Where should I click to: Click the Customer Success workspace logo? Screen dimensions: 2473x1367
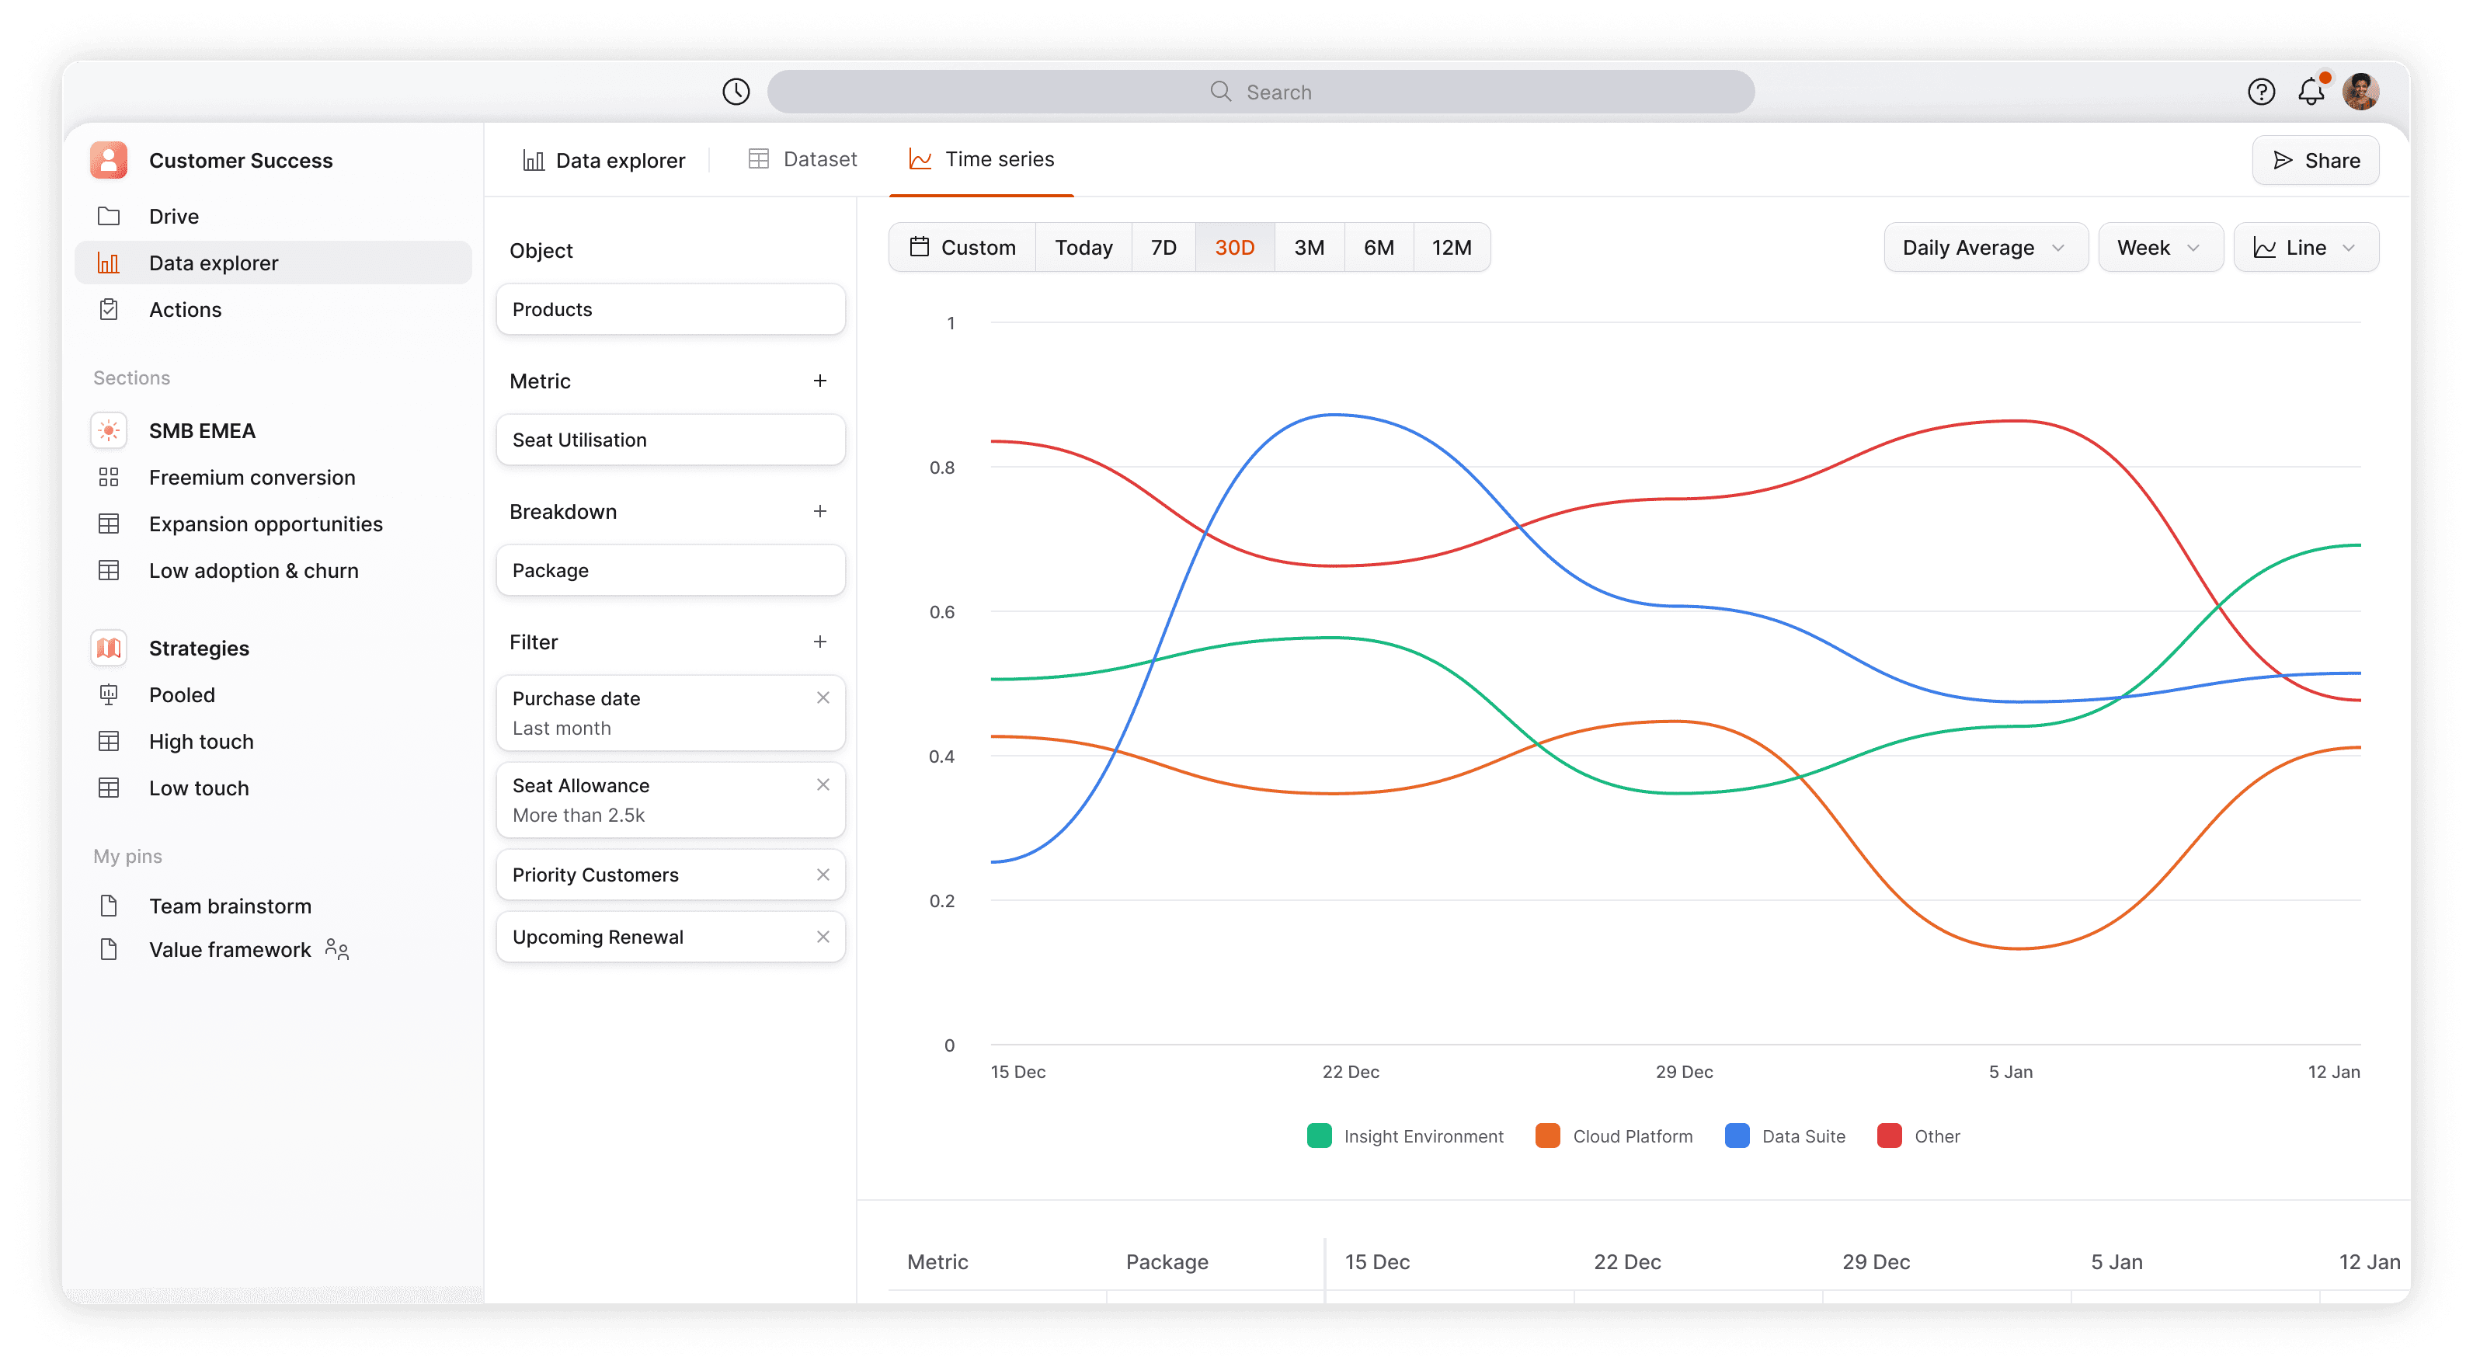coord(109,159)
